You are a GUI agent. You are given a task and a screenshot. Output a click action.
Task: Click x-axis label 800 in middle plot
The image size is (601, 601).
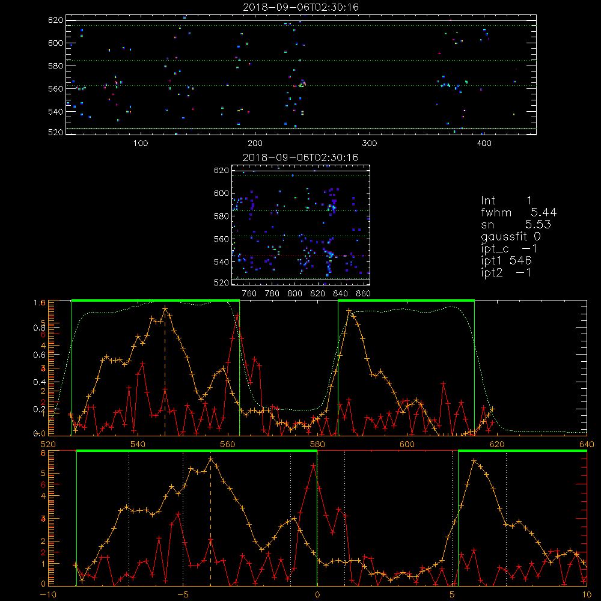(x=294, y=294)
